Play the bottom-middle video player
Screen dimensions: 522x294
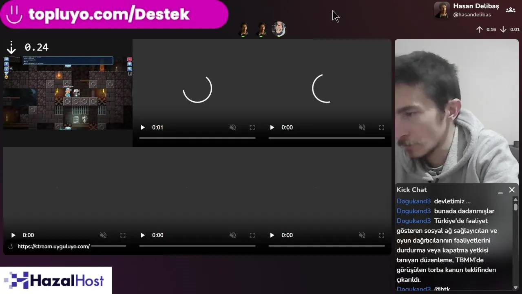coord(143,235)
